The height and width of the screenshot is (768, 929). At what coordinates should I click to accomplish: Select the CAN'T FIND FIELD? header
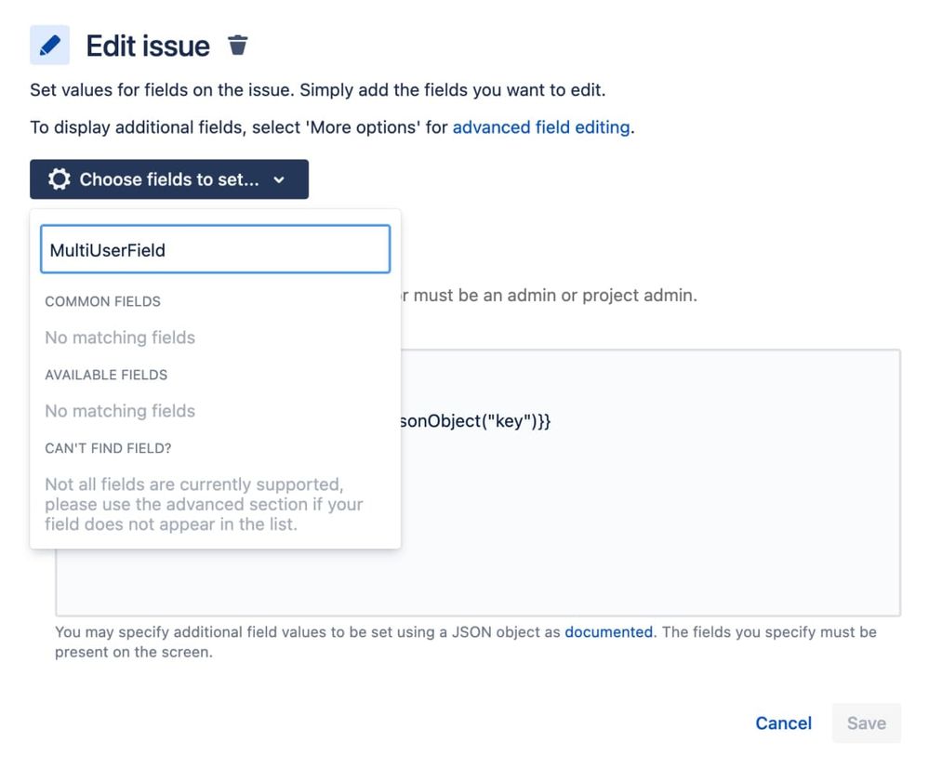click(x=109, y=448)
